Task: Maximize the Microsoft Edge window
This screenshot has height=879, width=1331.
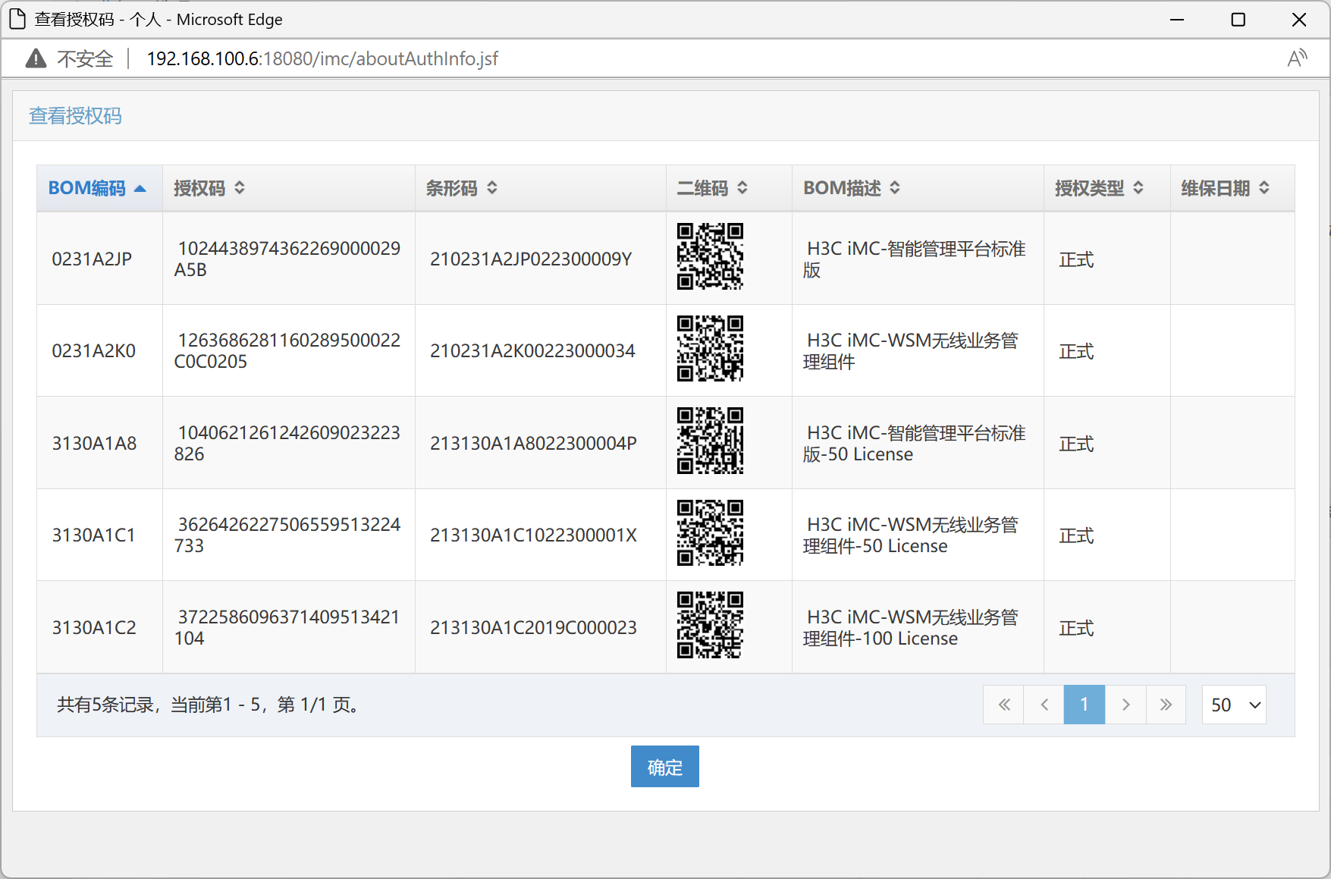Action: pos(1238,19)
